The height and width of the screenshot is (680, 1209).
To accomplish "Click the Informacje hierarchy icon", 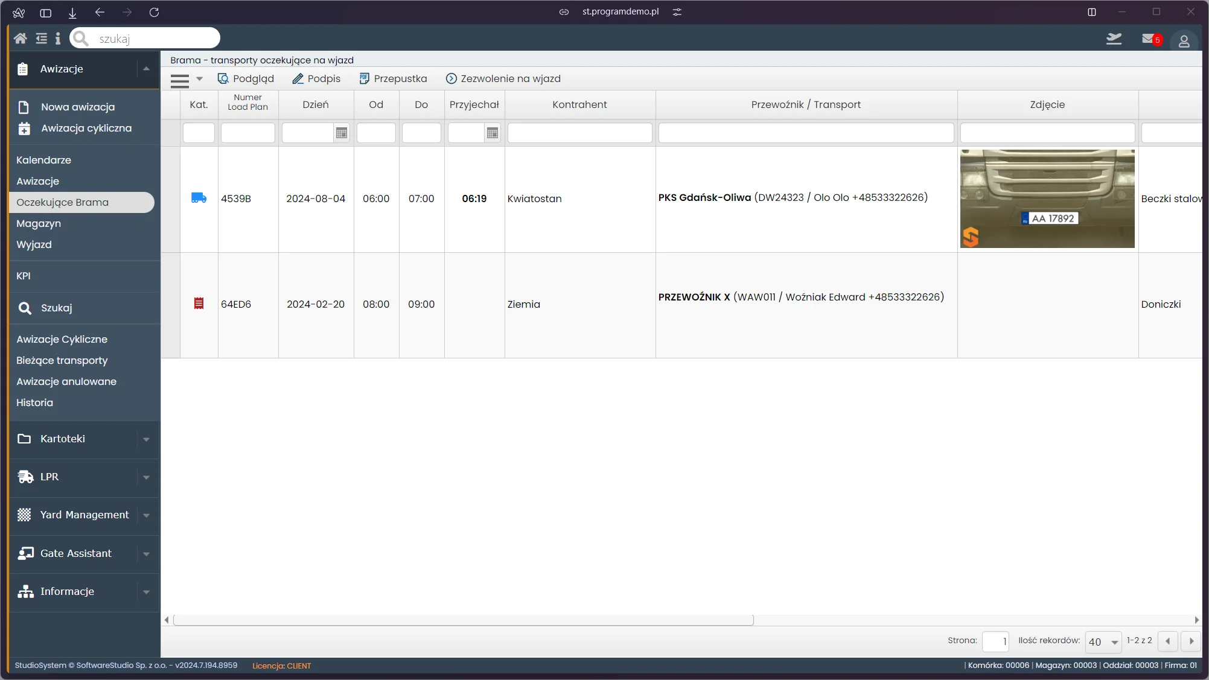I will (25, 591).
